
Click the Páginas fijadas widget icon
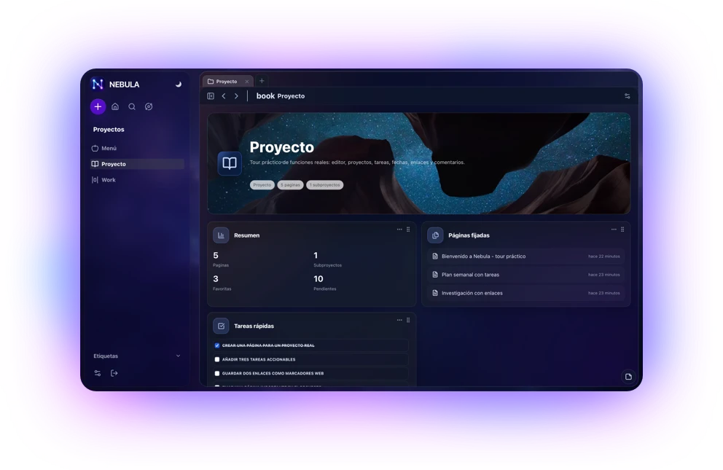click(x=435, y=235)
